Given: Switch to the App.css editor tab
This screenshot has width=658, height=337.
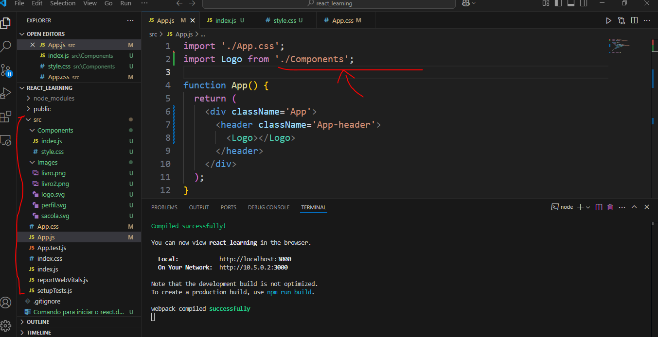Looking at the screenshot, I should tap(346, 20).
